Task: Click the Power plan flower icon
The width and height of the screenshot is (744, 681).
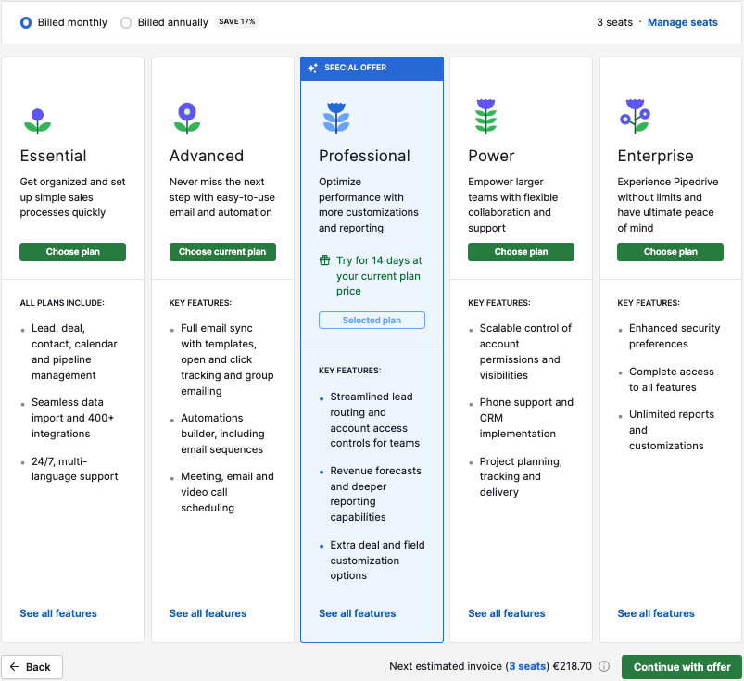Action: [x=485, y=117]
